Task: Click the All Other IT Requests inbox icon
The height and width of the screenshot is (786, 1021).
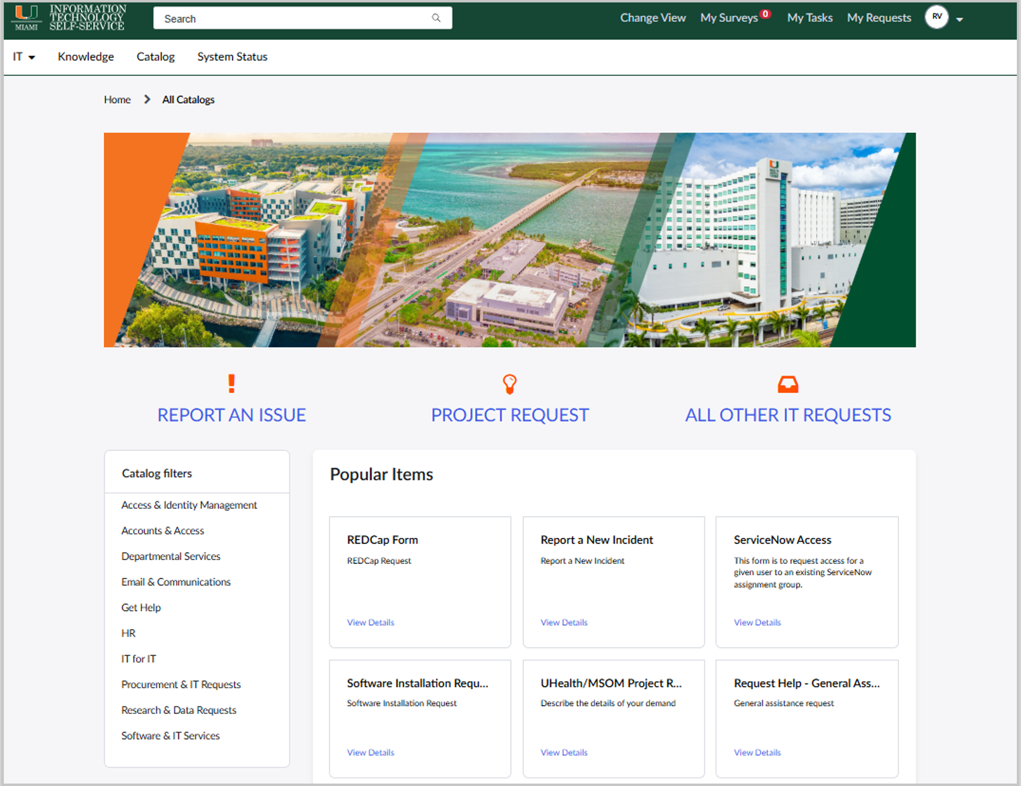Action: (x=788, y=384)
